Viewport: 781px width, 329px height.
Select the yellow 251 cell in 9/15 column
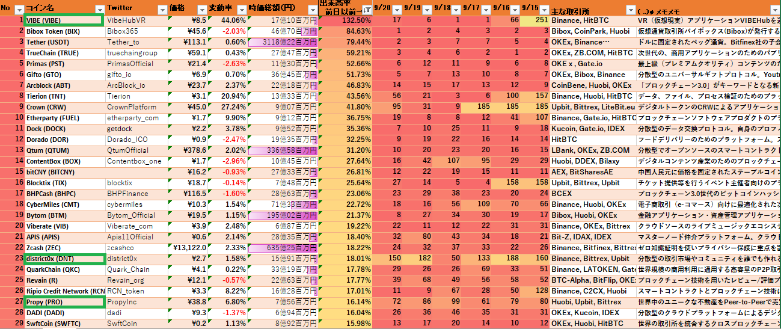click(535, 20)
